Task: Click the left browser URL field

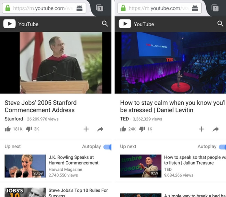Action: tap(44, 8)
